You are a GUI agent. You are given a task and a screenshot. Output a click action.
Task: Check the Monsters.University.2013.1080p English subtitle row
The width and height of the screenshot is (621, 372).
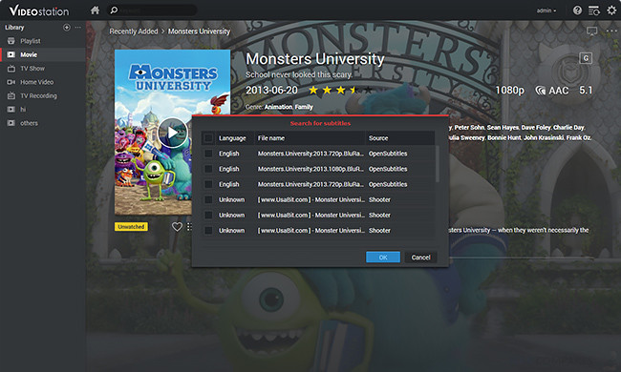[208, 169]
